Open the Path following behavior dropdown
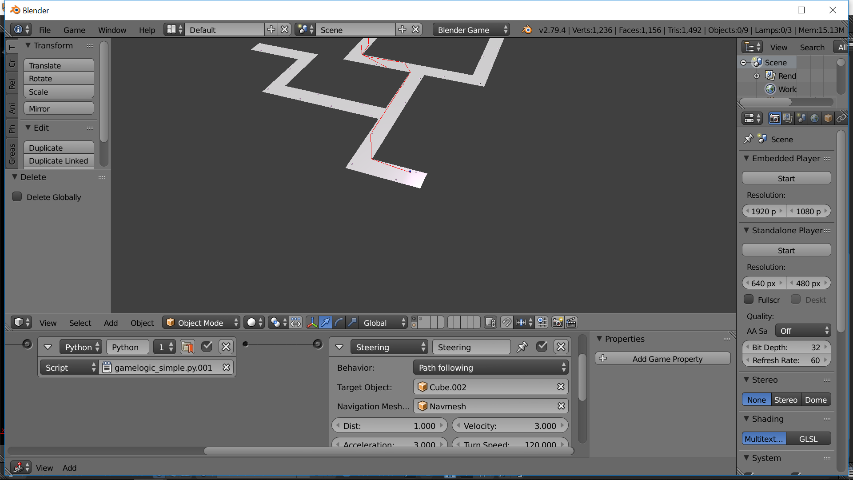Screen dimensions: 853x480 [x=490, y=368]
